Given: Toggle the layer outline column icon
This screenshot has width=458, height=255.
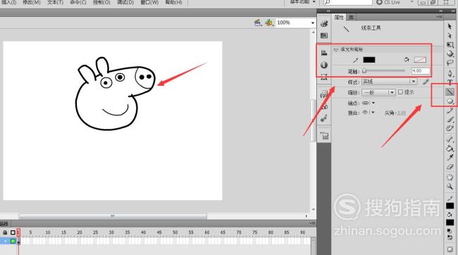Looking at the screenshot, I should 13,232.
